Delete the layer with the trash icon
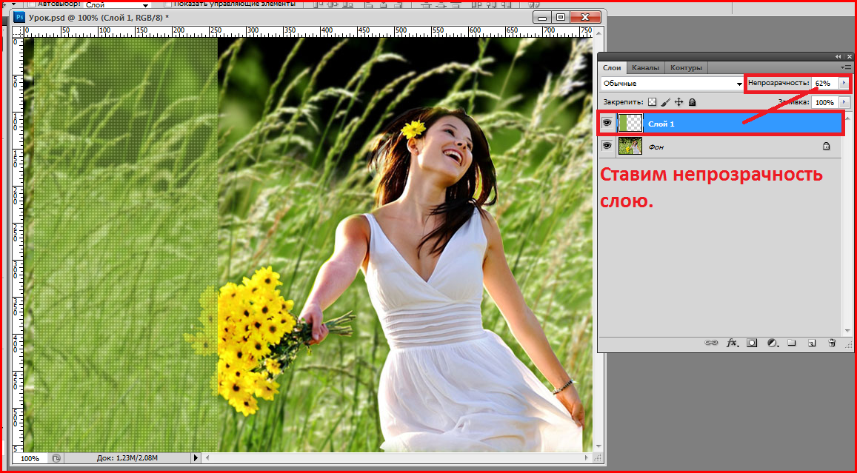 [832, 343]
